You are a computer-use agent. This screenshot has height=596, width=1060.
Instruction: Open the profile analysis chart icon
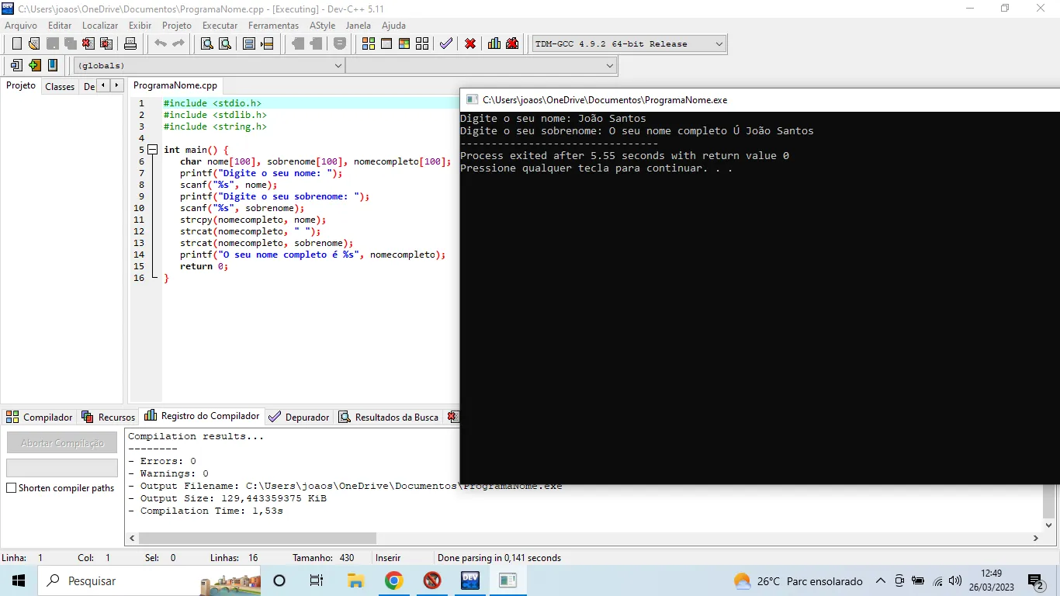pos(494,43)
